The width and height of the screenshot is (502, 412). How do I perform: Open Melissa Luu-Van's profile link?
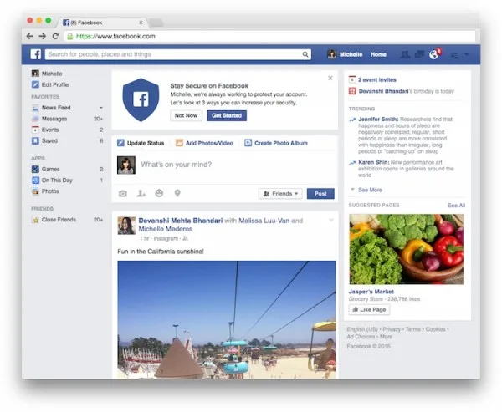264,221
